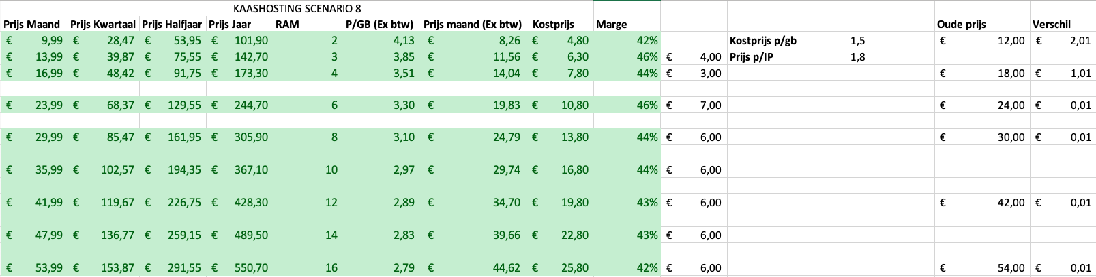Image resolution: width=1096 pixels, height=277 pixels.
Task: Click the Prijs Halfjaar header cell
Action: pyautogui.click(x=172, y=25)
